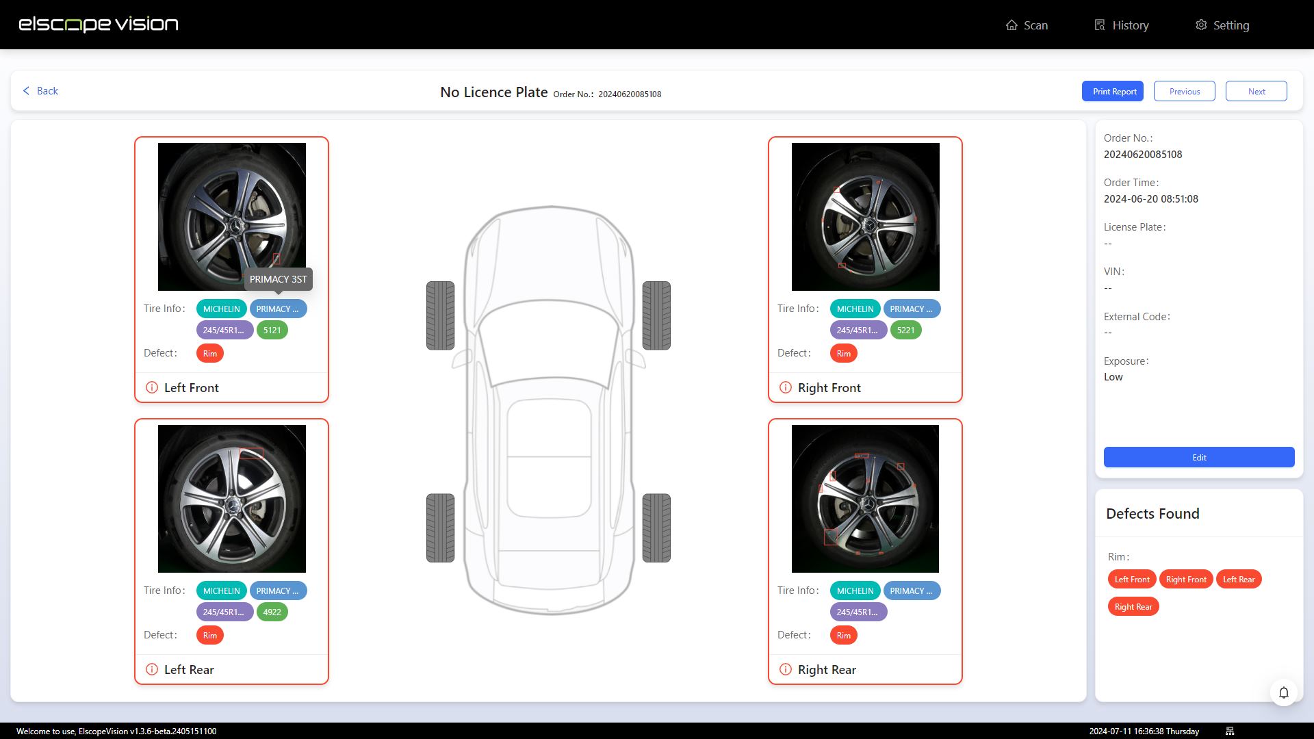Click the Back chevron arrow
The height and width of the screenshot is (739, 1314).
(x=26, y=90)
